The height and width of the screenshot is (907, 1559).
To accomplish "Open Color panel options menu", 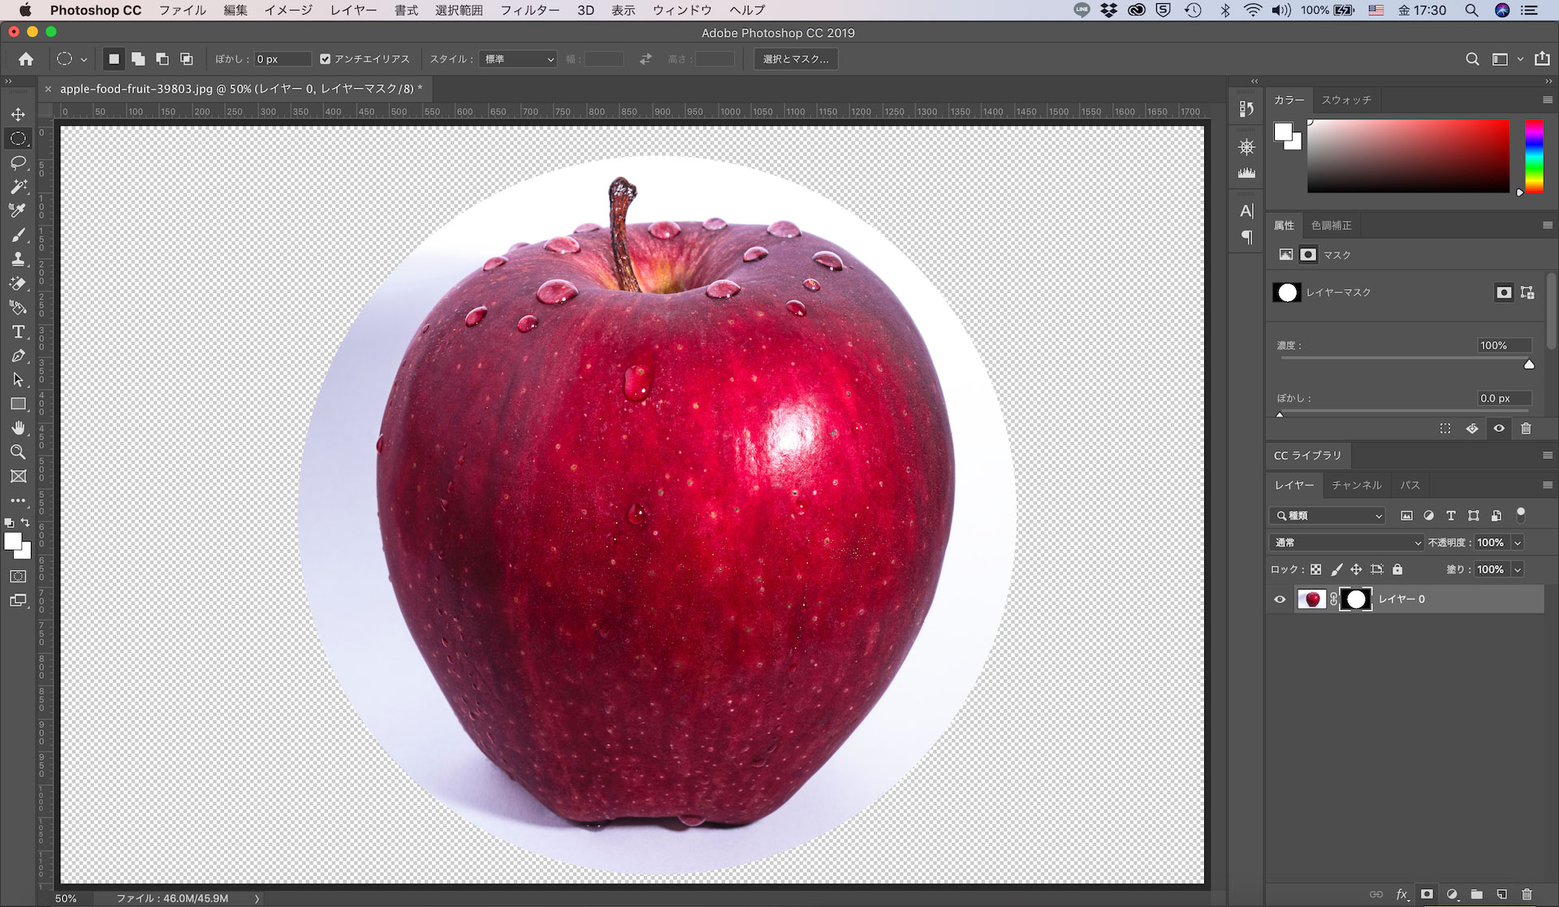I will click(x=1547, y=100).
